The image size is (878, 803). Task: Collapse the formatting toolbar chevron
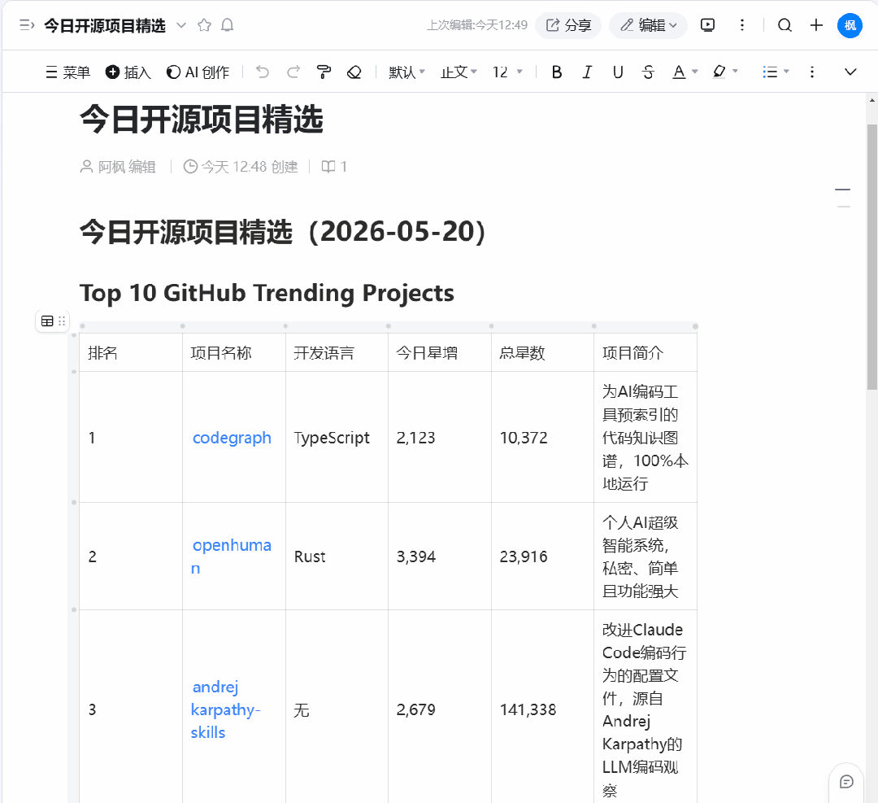850,72
